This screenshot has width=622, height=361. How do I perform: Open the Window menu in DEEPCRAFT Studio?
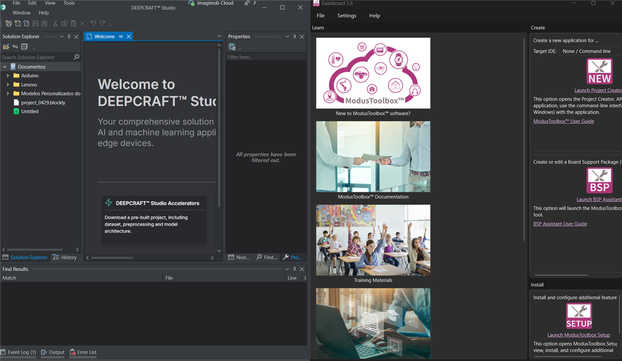point(22,13)
